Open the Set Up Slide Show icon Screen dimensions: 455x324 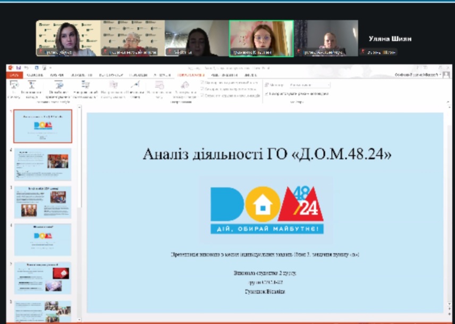click(113, 84)
